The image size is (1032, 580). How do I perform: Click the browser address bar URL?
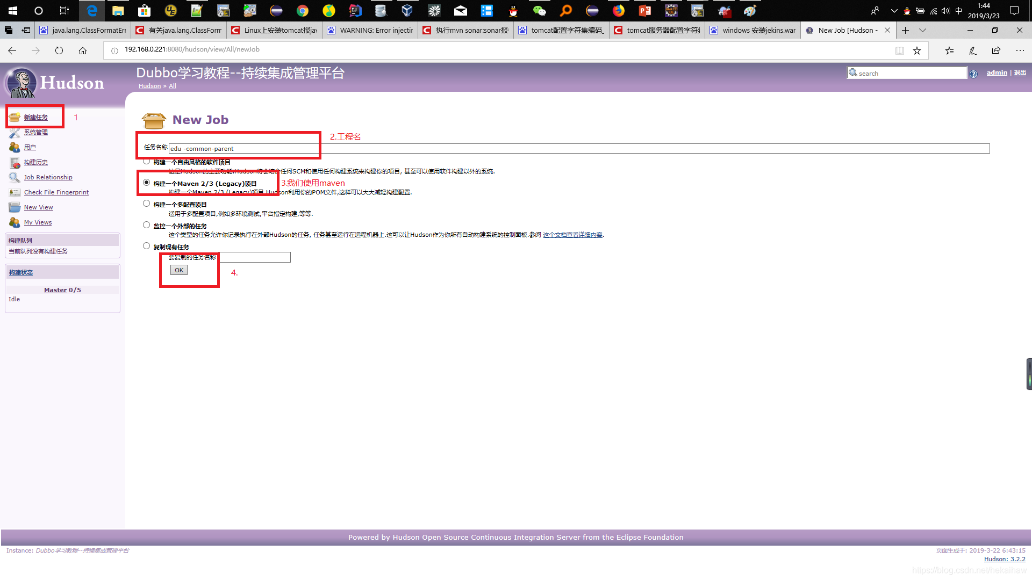tap(192, 49)
